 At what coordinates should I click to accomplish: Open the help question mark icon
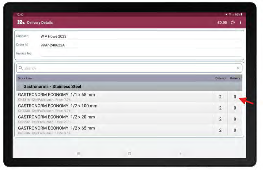point(233,23)
